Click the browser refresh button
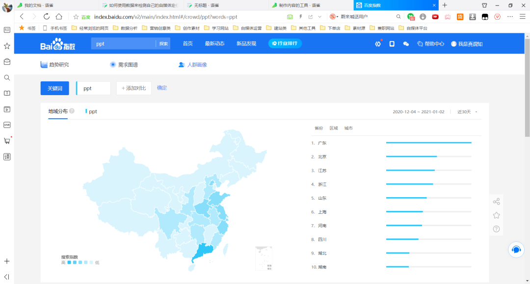The width and height of the screenshot is (530, 284). [47, 17]
